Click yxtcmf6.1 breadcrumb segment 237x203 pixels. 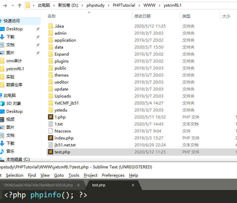(172, 5)
